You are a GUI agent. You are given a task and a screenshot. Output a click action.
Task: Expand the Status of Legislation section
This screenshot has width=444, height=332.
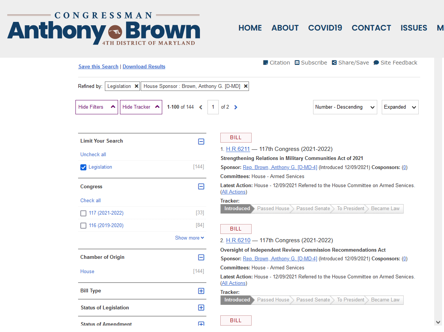coord(201,307)
